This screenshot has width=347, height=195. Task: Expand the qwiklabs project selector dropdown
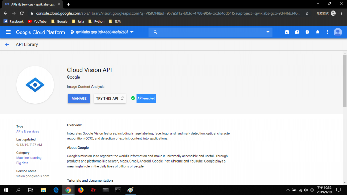coord(102,32)
